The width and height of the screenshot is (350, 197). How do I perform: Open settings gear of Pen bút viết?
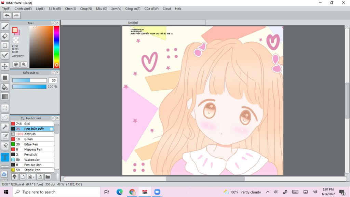(x=51, y=129)
